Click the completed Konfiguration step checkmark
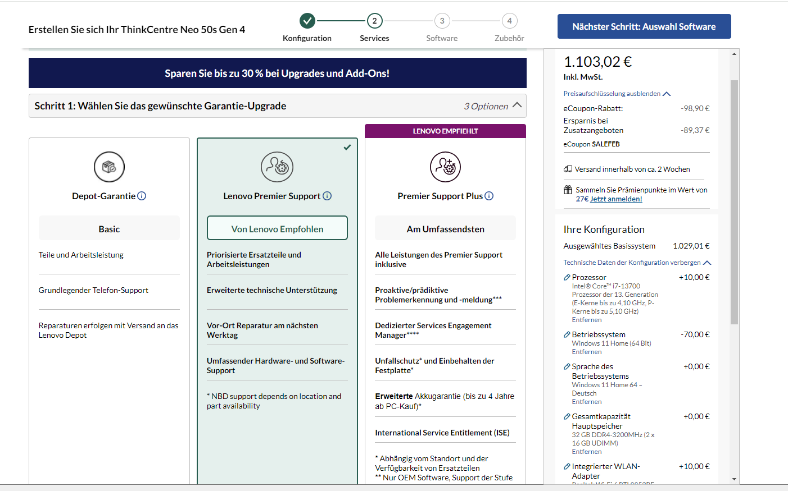The height and width of the screenshot is (491, 788). click(307, 21)
